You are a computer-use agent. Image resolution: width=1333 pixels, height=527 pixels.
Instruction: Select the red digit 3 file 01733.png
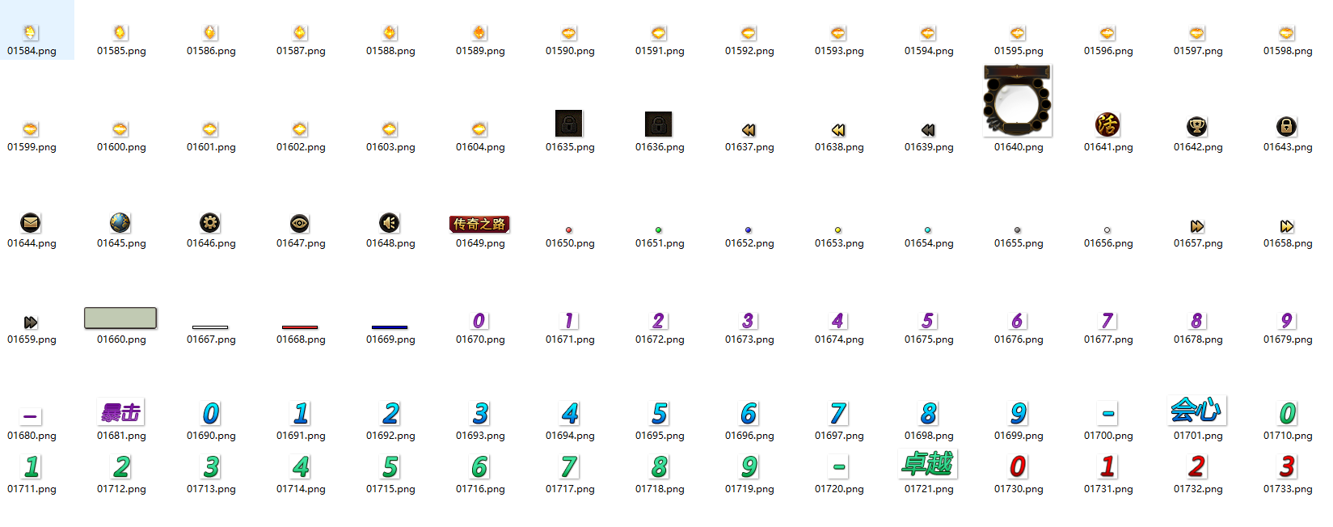(x=1287, y=466)
